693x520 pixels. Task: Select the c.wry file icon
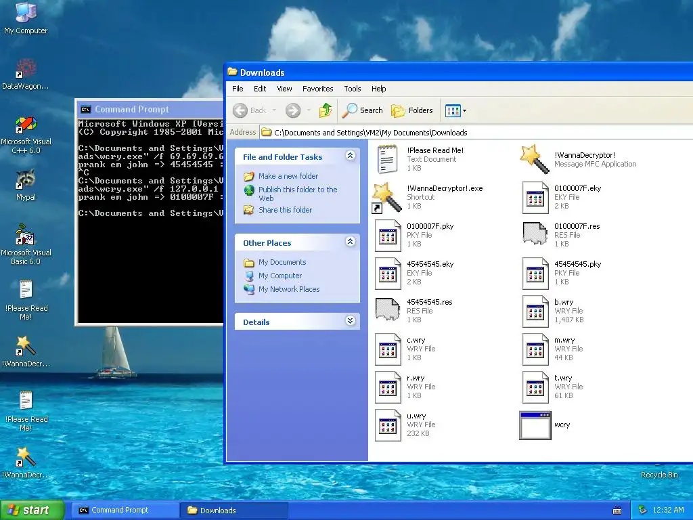[x=388, y=349]
